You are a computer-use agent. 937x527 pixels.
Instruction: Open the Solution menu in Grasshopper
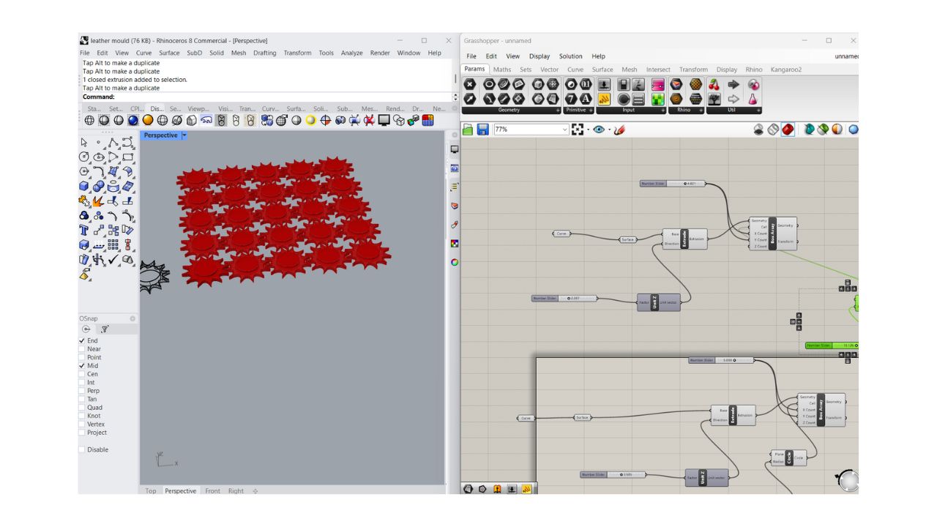point(570,56)
